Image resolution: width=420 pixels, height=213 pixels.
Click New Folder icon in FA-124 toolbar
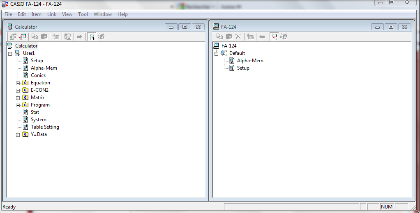(250, 36)
